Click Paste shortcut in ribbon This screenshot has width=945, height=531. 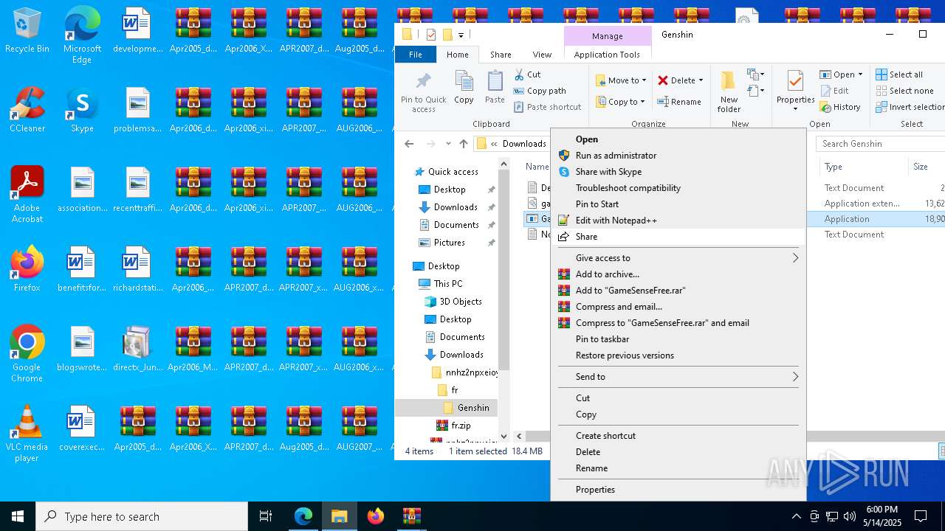(548, 107)
